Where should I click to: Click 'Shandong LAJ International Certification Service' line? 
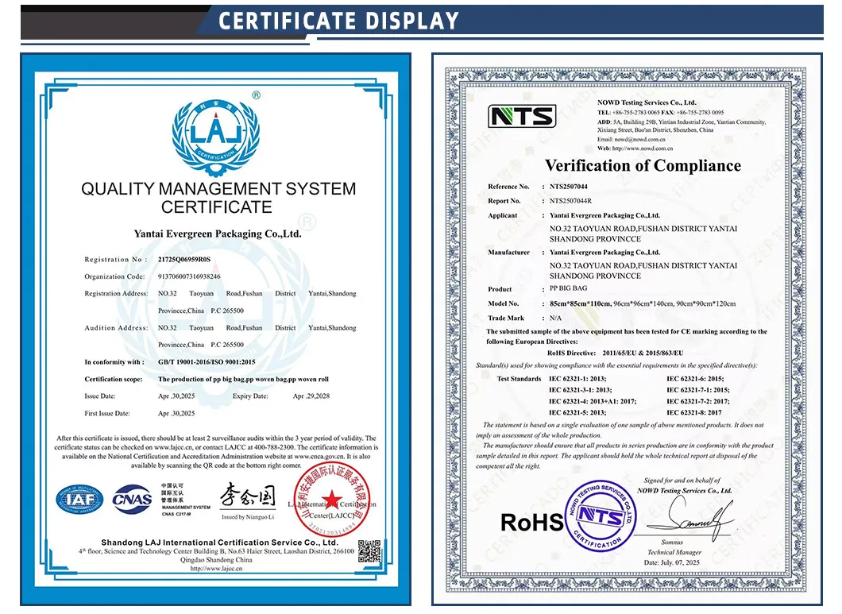pos(219,543)
